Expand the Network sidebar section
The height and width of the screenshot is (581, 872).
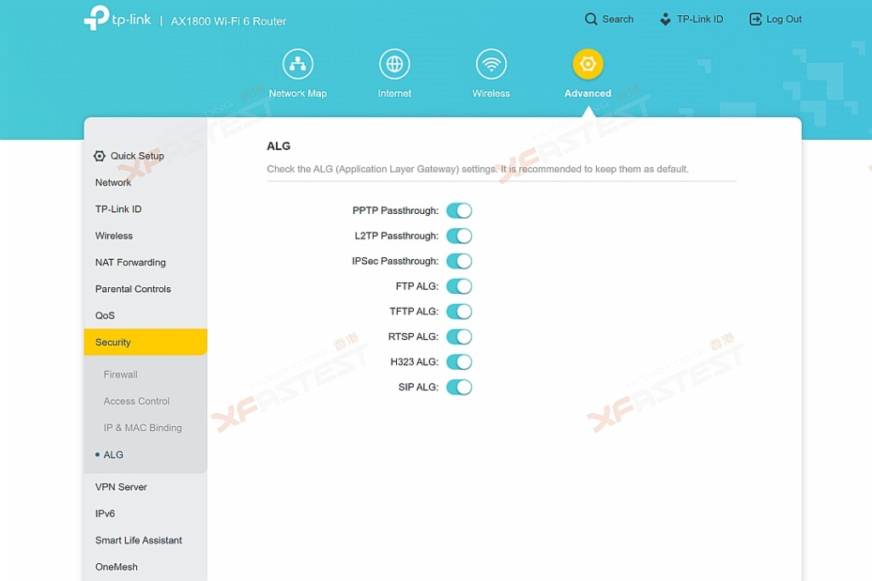[145, 182]
